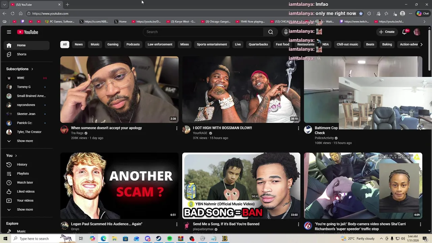
Task: Open the Windows Start menu
Action: pos(5,239)
